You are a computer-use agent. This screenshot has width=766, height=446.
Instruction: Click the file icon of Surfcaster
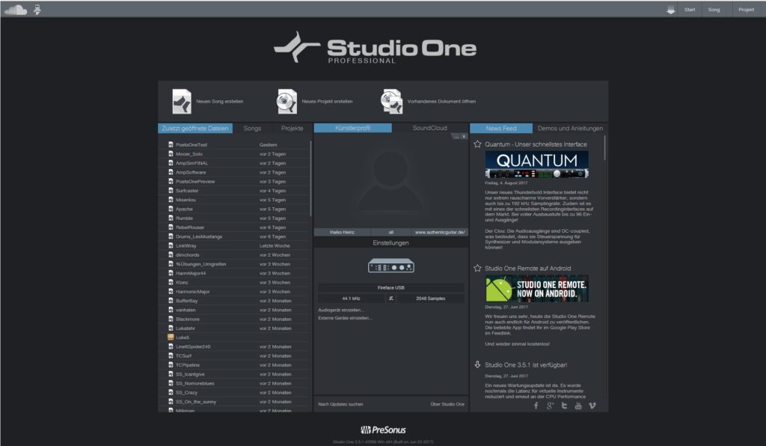pos(171,191)
